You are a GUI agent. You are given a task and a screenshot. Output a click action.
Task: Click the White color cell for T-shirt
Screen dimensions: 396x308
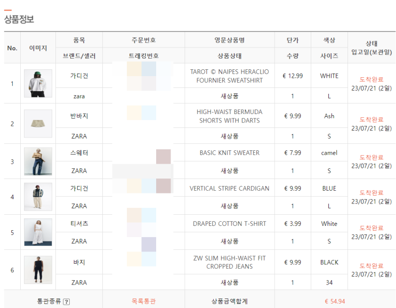click(x=329, y=224)
